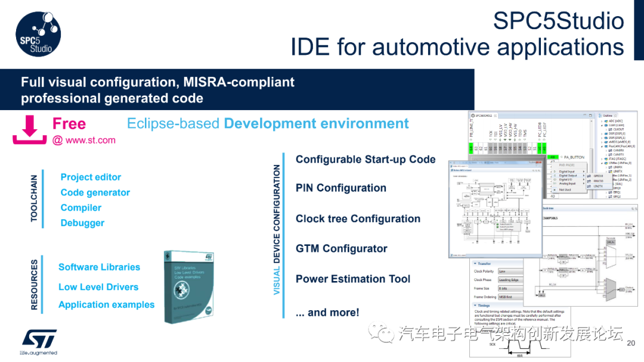This screenshot has width=644, height=362.
Task: Choose Digital I/O from the pad menu
Action: pos(568,180)
